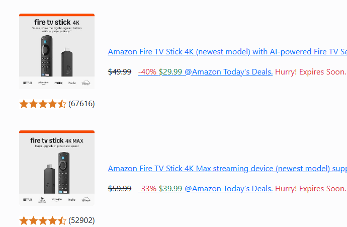Click the star rating beside the 52902 count
Viewport: 347px width, 227px height.
click(43, 220)
